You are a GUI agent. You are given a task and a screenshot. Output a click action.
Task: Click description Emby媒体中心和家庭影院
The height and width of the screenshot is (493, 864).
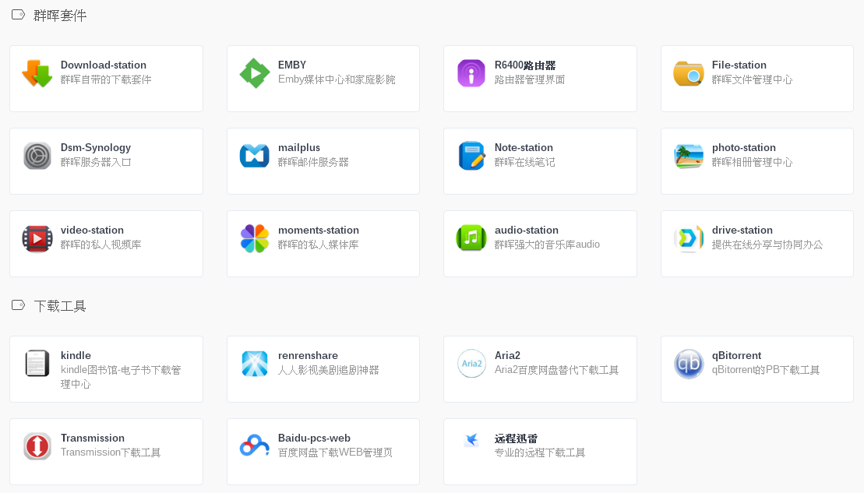(x=337, y=79)
